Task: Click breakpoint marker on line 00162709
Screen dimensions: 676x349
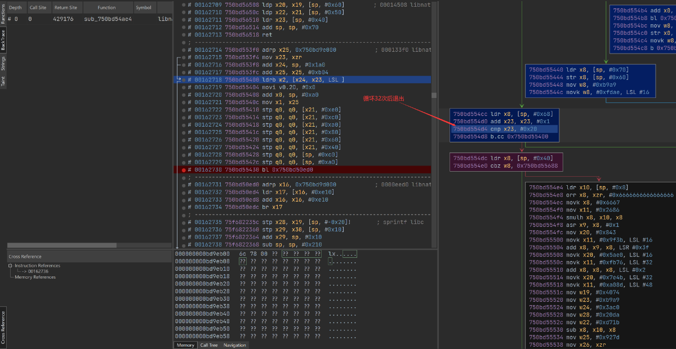Action: [183, 5]
